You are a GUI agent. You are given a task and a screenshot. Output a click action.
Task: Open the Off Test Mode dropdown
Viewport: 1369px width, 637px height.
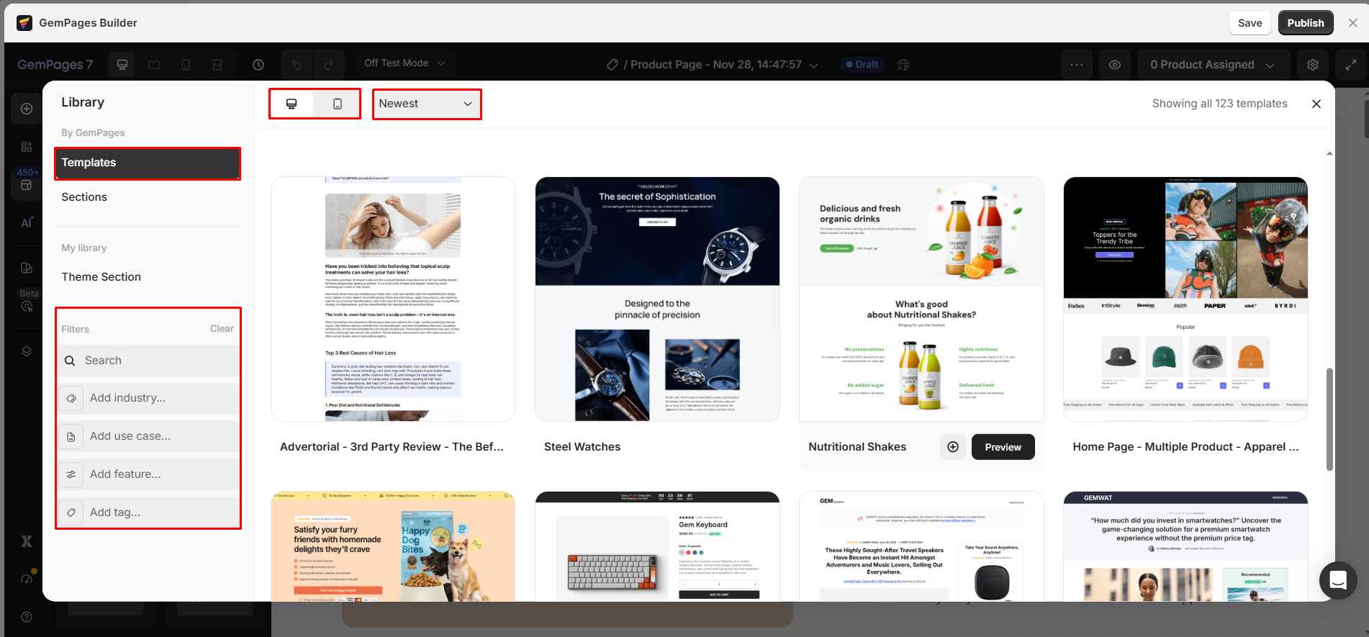tap(405, 63)
